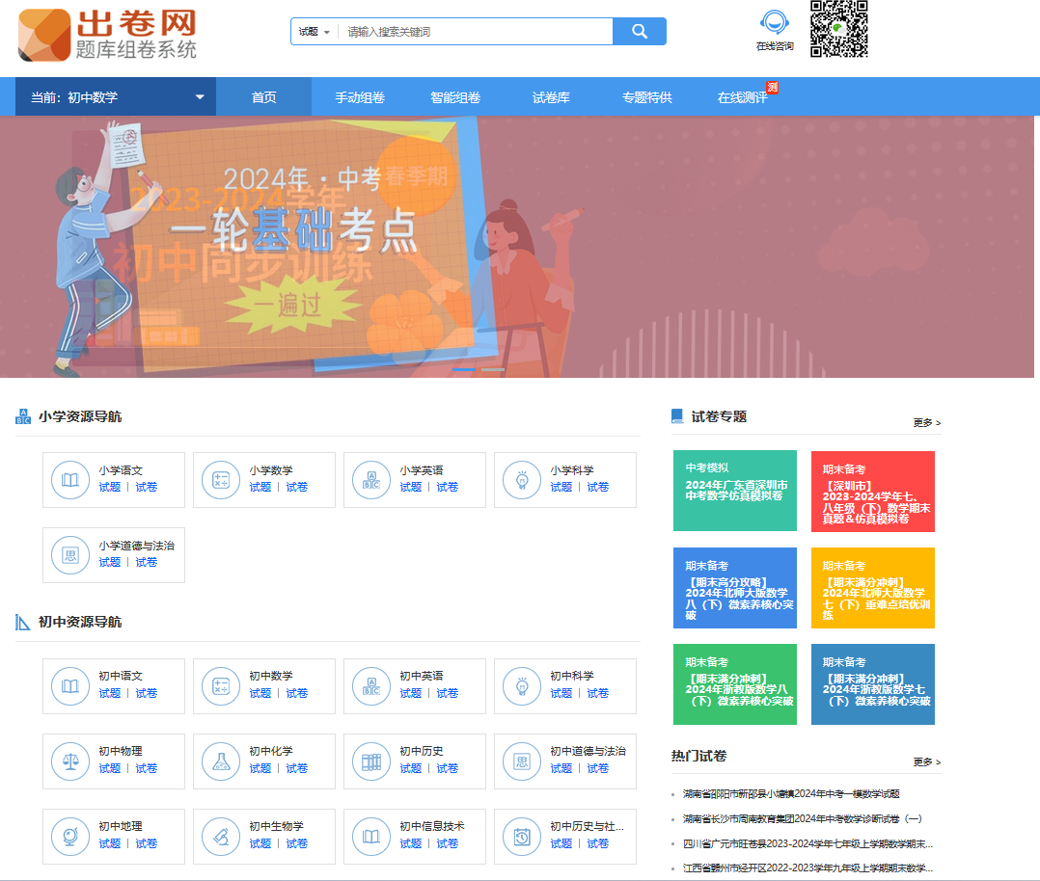Open 试卷 link under 初中历史
This screenshot has width=1040, height=881.
pyautogui.click(x=448, y=768)
